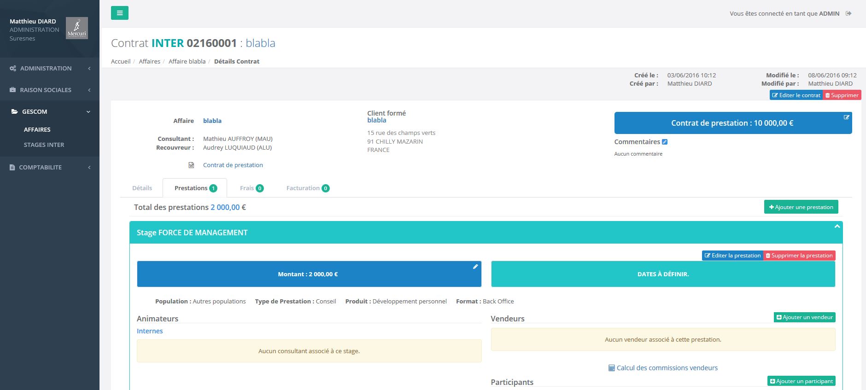Image resolution: width=866 pixels, height=390 pixels.
Task: Click Supprimer la prestation button
Action: pyautogui.click(x=799, y=256)
